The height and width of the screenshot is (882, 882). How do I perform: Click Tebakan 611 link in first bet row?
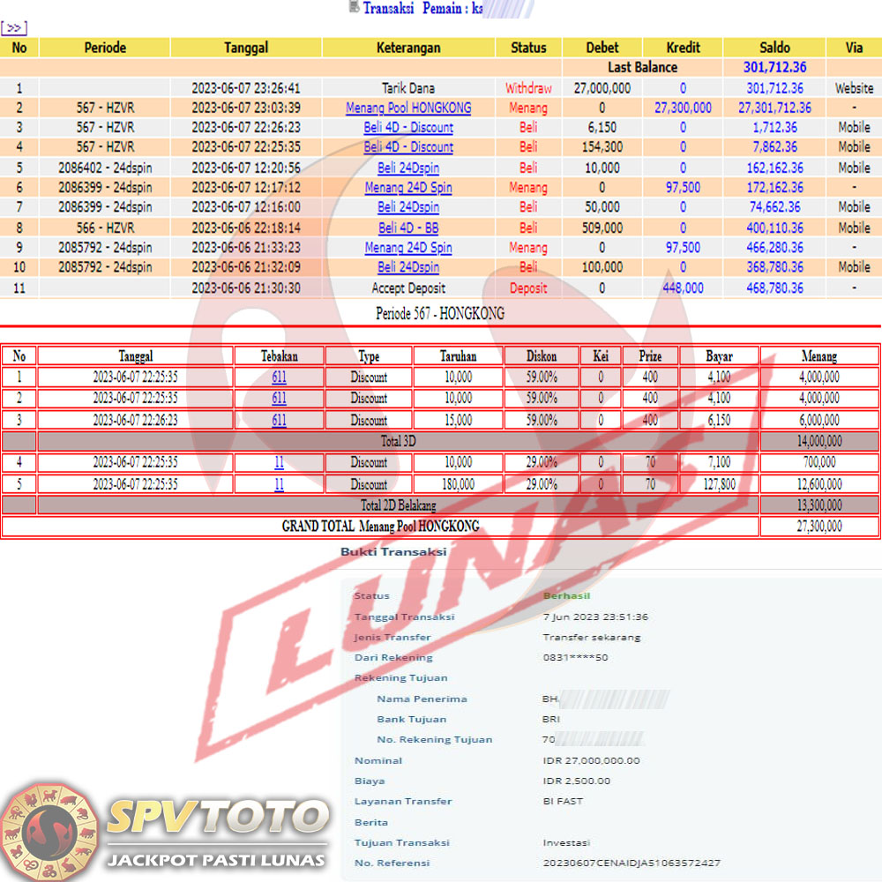[279, 377]
